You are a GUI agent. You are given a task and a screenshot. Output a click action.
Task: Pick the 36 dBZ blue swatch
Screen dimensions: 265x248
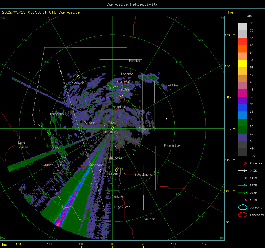[x=243, y=108]
